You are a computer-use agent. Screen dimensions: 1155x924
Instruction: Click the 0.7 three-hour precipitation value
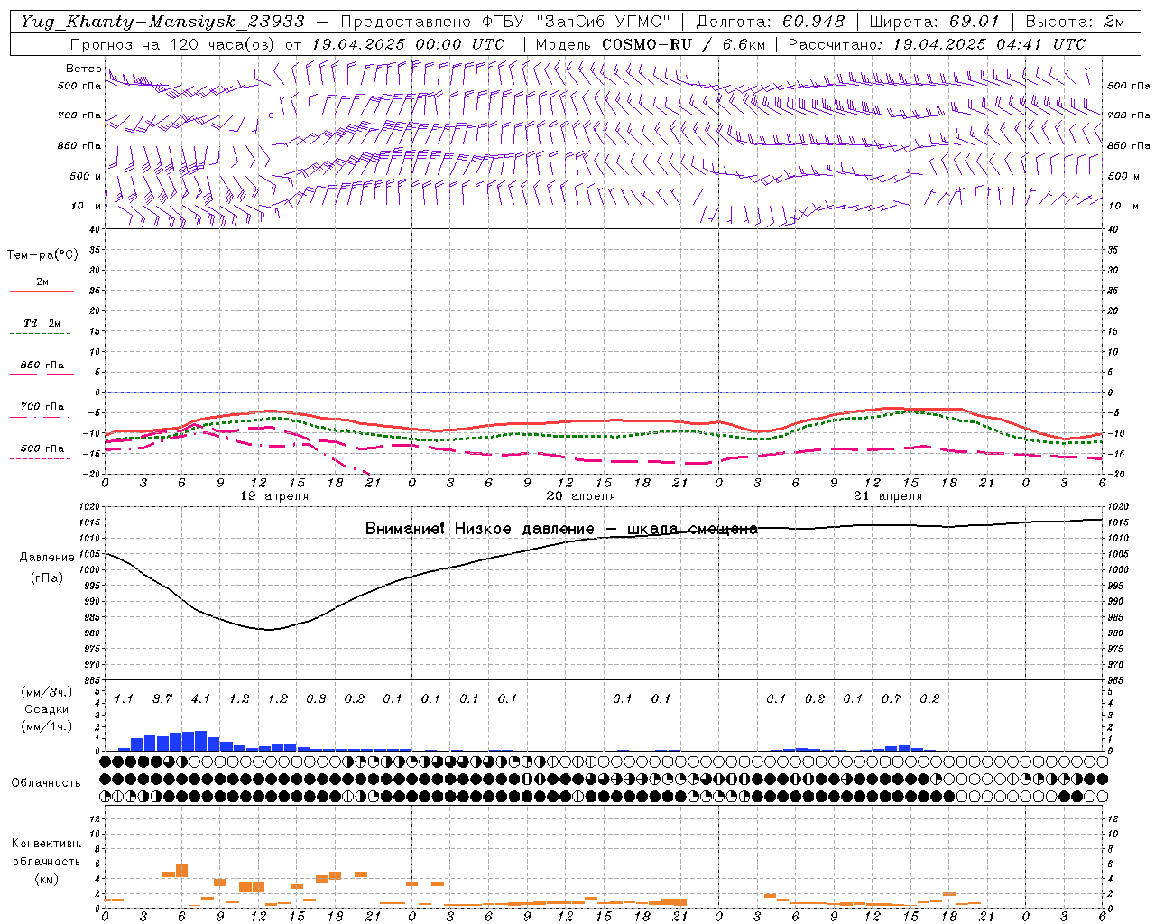(x=892, y=699)
